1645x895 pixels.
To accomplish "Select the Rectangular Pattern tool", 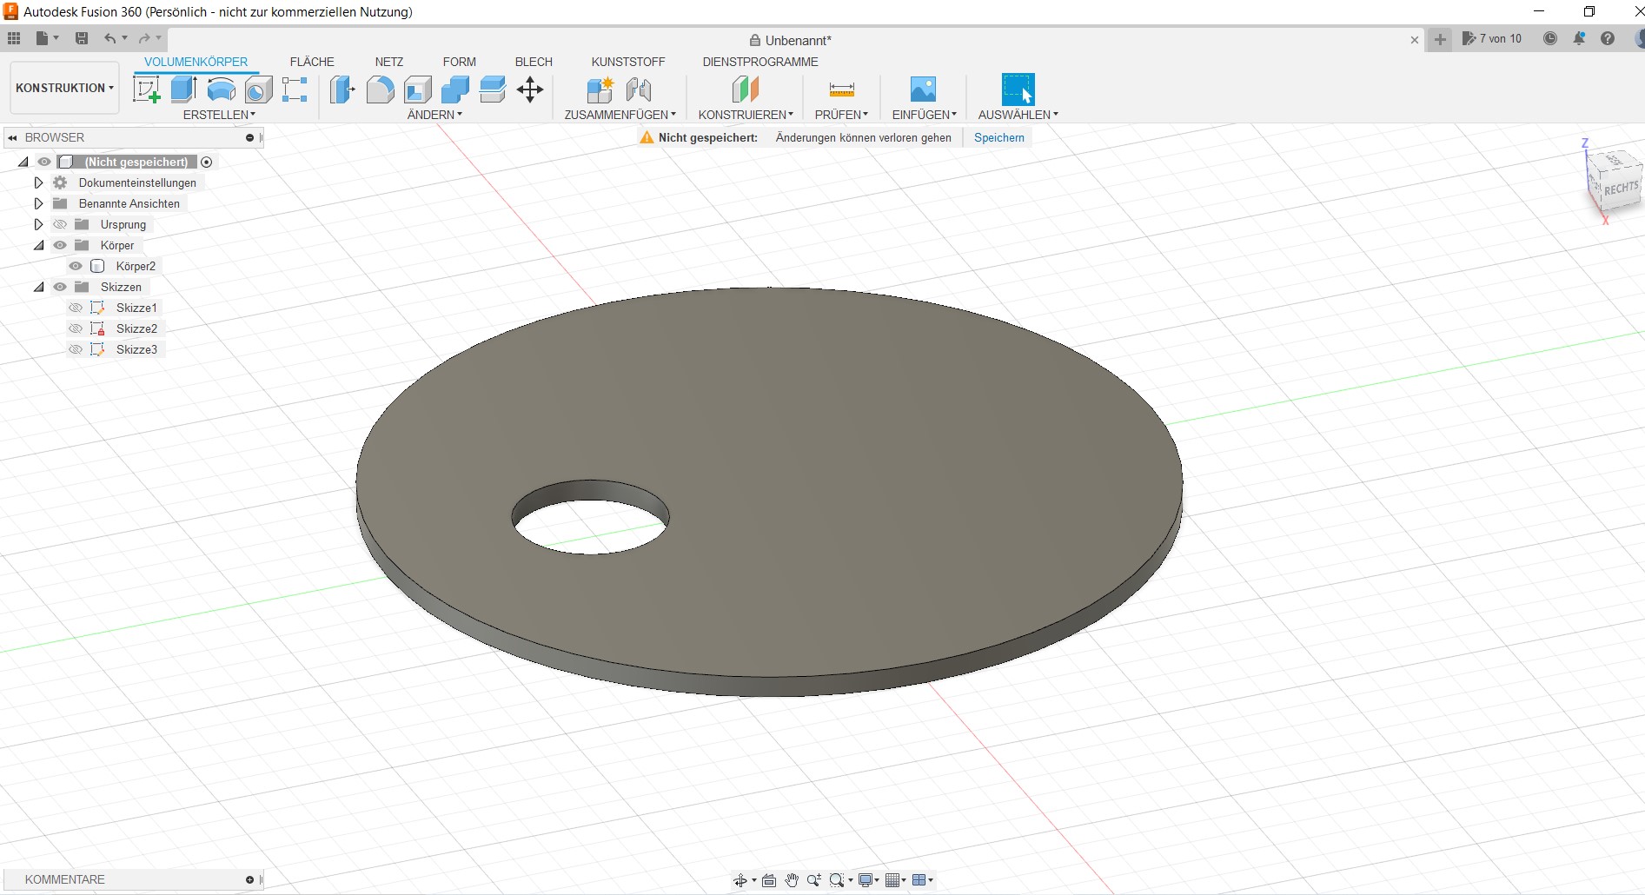I will click(295, 89).
